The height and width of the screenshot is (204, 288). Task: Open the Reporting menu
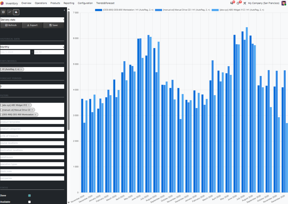point(69,3)
